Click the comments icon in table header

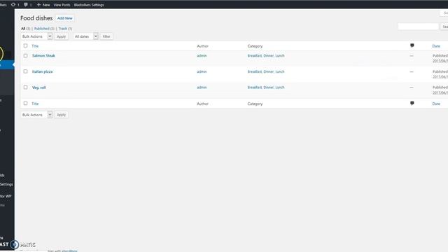point(412,45)
